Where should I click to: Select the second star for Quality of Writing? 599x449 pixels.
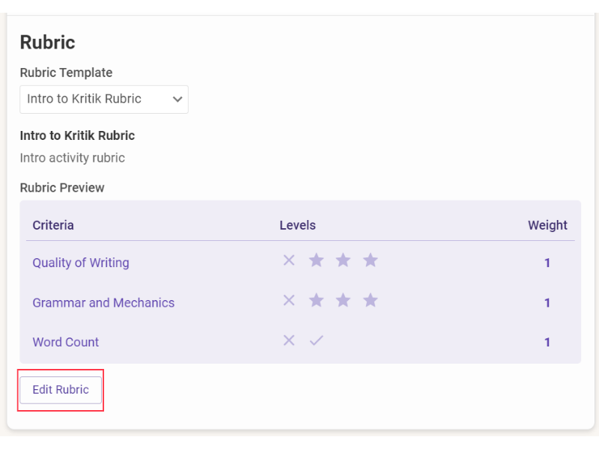[343, 260]
